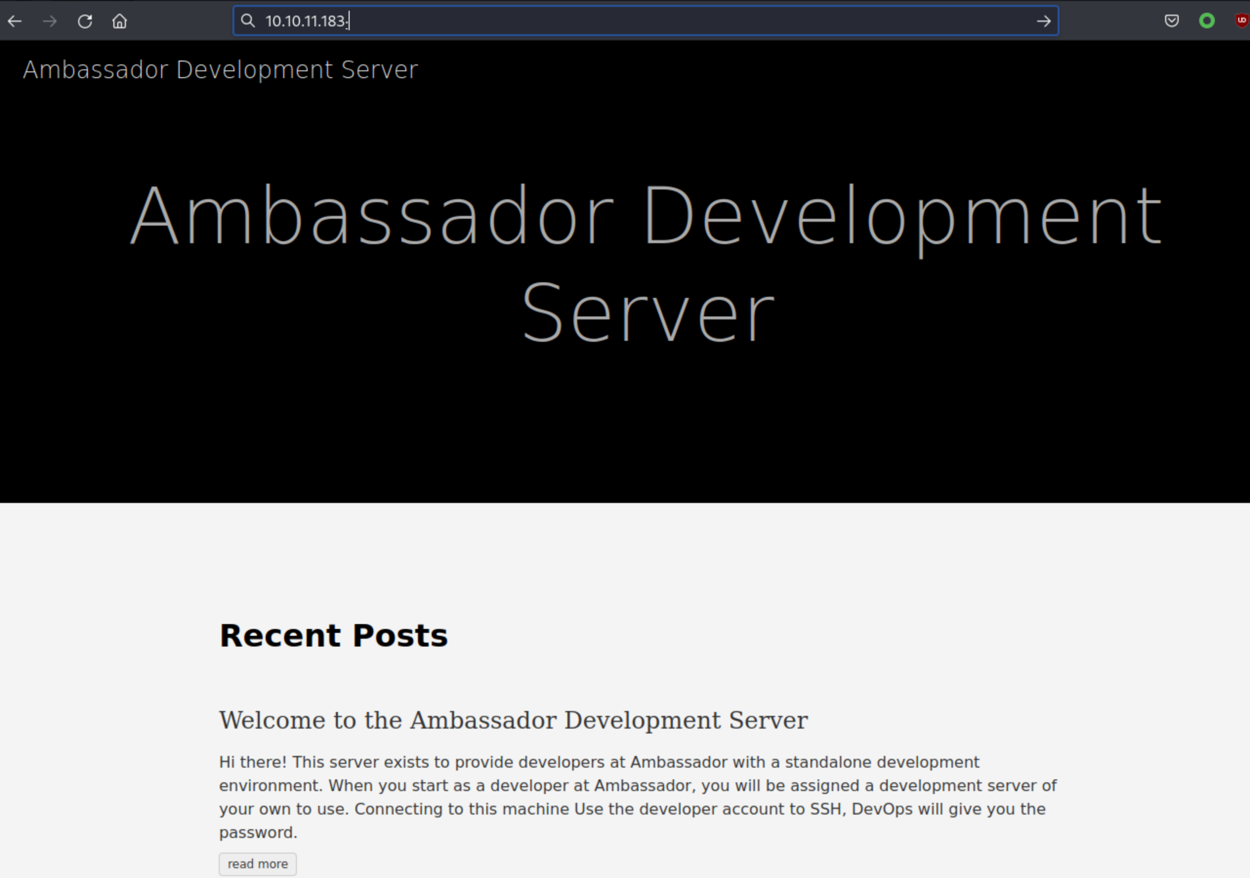Click the word SSH in the post summary
This screenshot has height=878, width=1250.
coord(827,809)
